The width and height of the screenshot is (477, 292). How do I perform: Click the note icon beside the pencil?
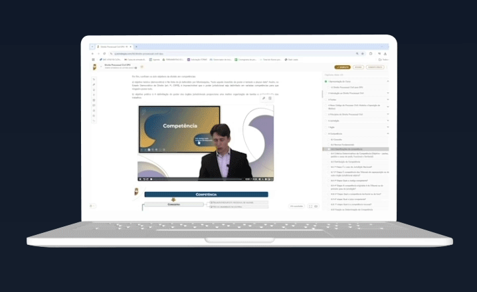click(270, 98)
